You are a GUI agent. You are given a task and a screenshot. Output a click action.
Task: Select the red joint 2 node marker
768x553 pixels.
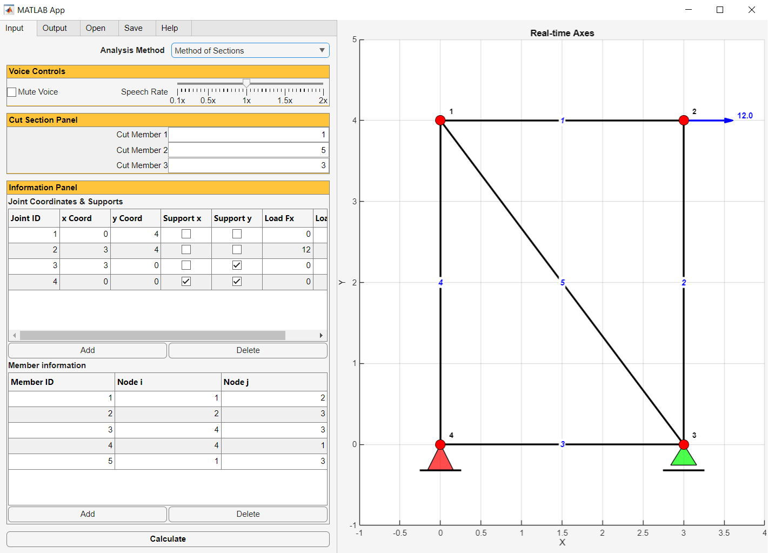tap(684, 120)
